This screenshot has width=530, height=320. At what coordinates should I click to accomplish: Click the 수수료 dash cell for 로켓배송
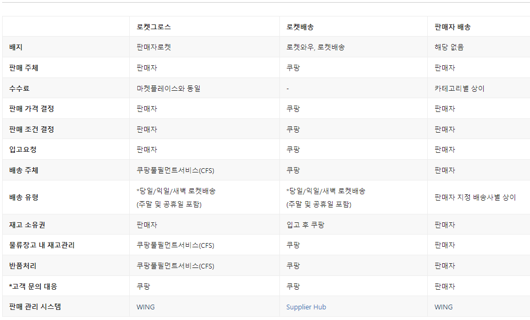click(288, 89)
